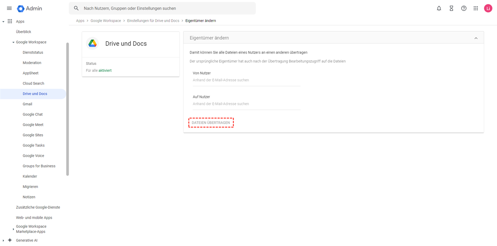The height and width of the screenshot is (246, 497).
Task: Click the Google Workspace breadcrumb link
Action: (x=106, y=21)
